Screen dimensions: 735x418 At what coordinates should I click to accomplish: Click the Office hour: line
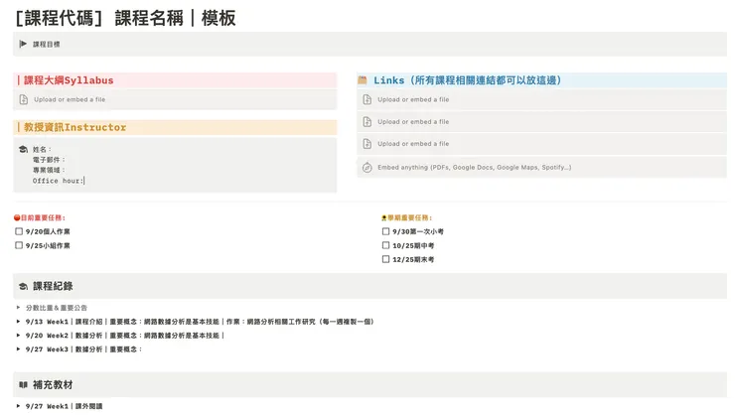[x=59, y=181]
